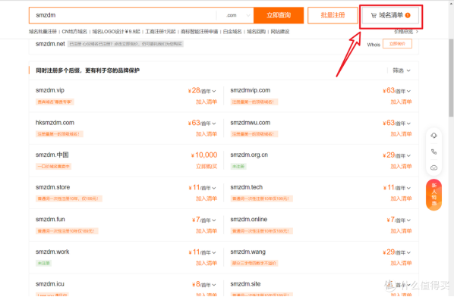This screenshot has width=454, height=297.
Task: Open the CN地方域名 link
Action: [74, 32]
